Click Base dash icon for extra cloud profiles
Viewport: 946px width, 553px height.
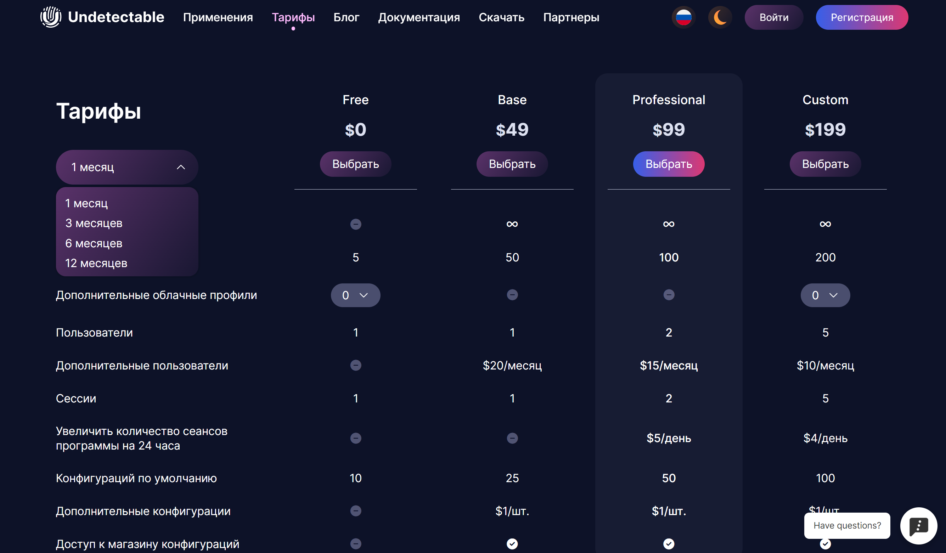(x=512, y=295)
